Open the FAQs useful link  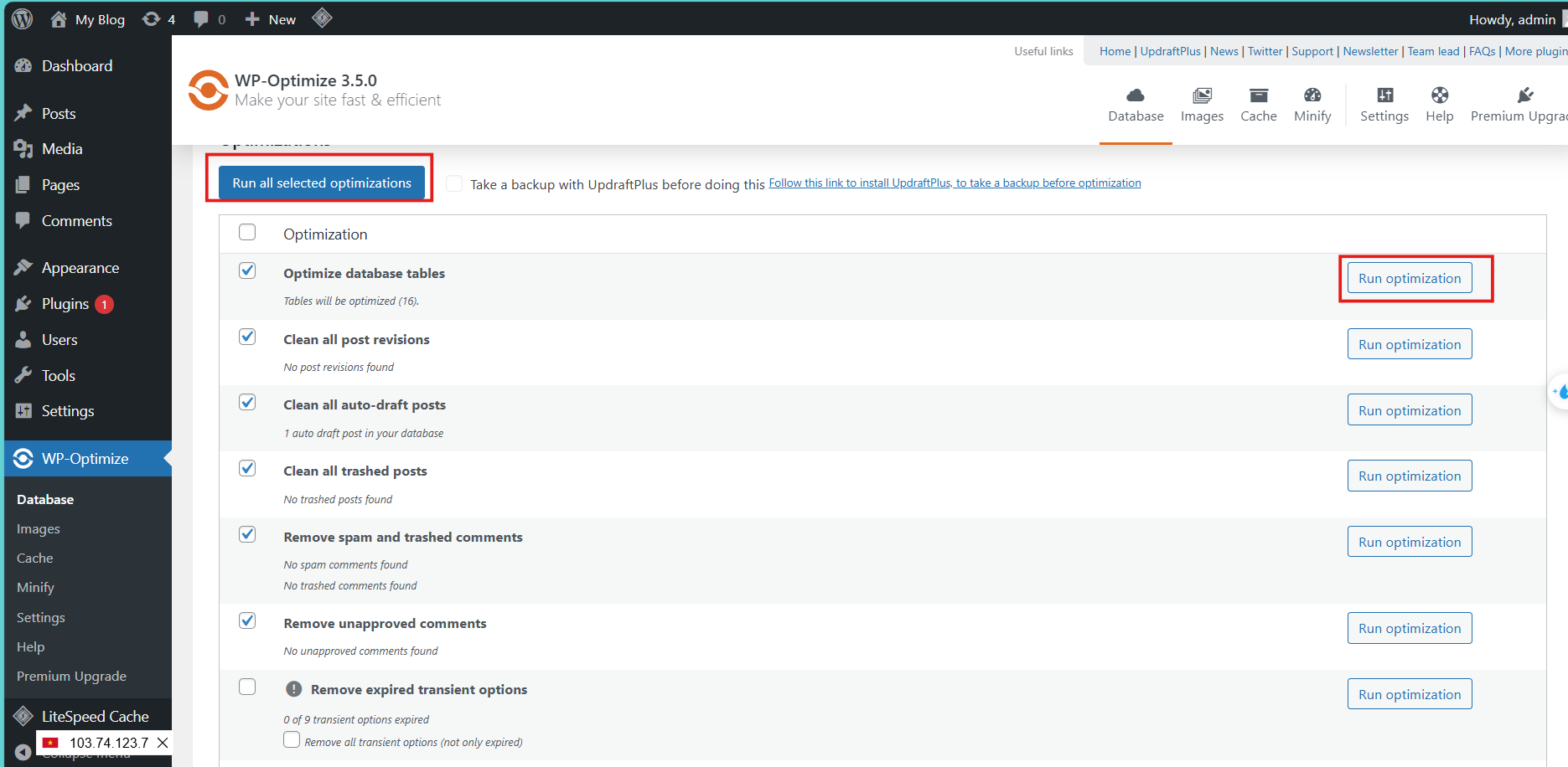point(1482,51)
